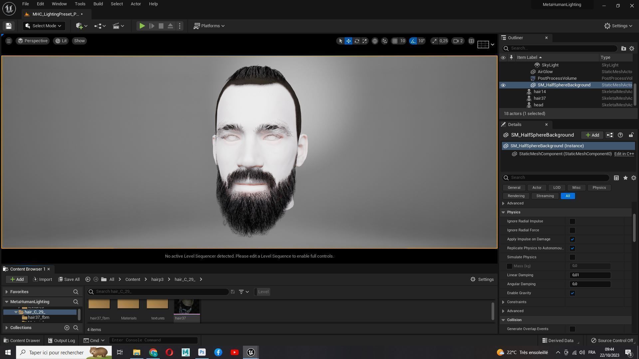The width and height of the screenshot is (639, 359).
Task: Open the Platforms dropdown
Action: click(x=209, y=26)
